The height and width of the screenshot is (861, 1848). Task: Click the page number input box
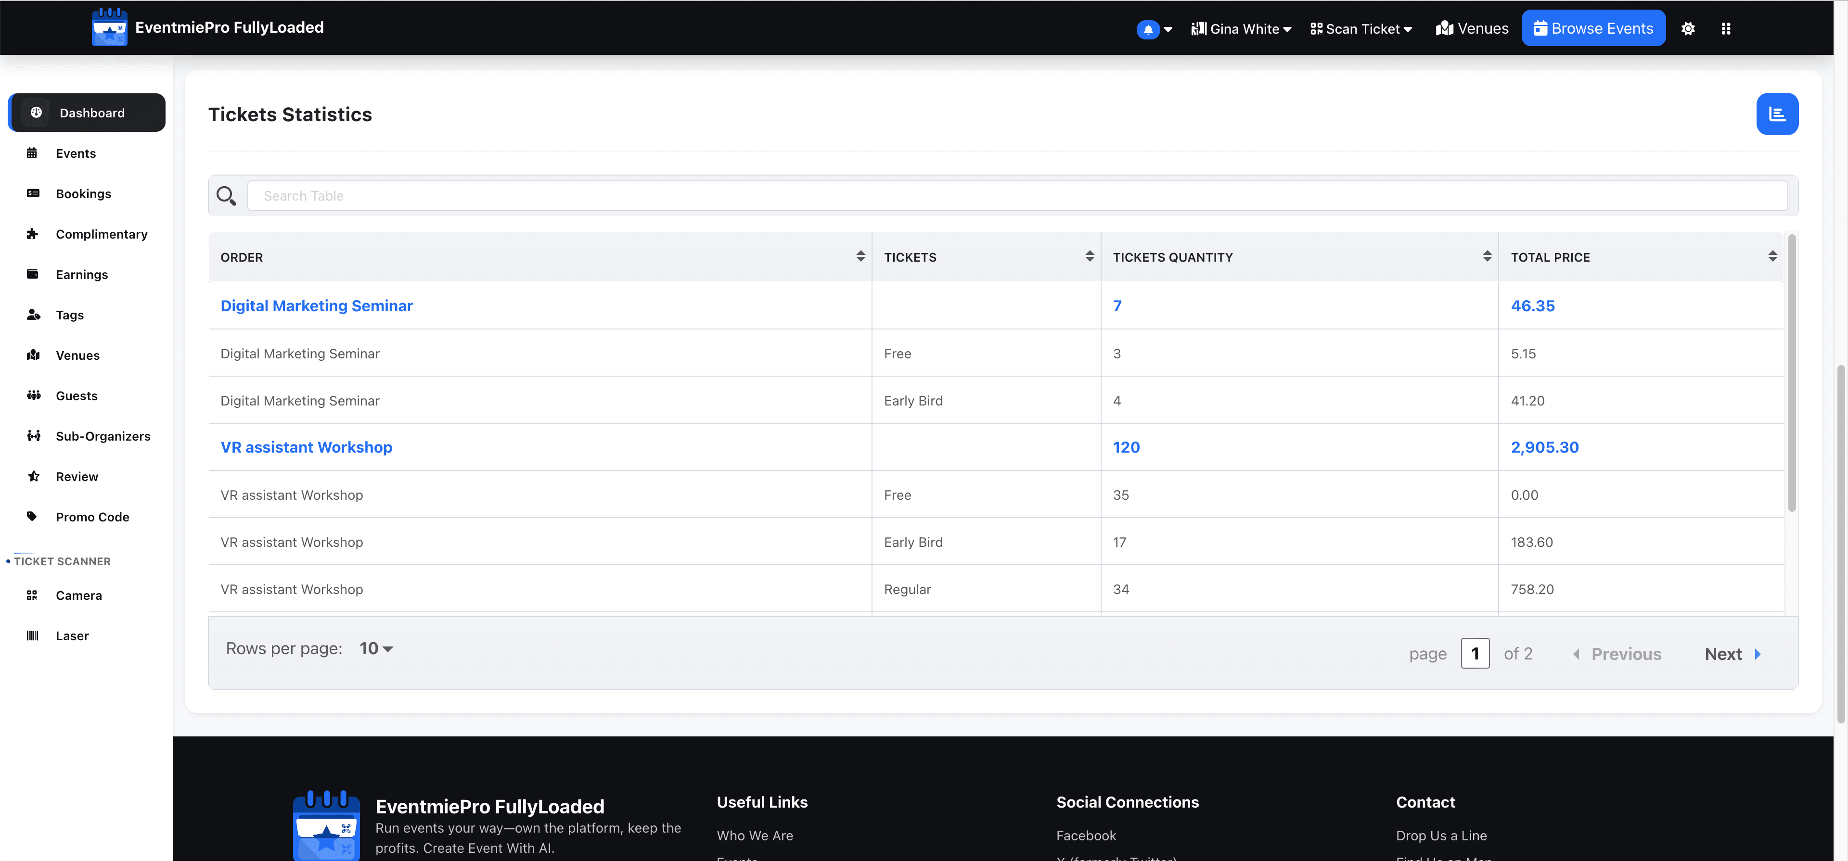(x=1475, y=653)
